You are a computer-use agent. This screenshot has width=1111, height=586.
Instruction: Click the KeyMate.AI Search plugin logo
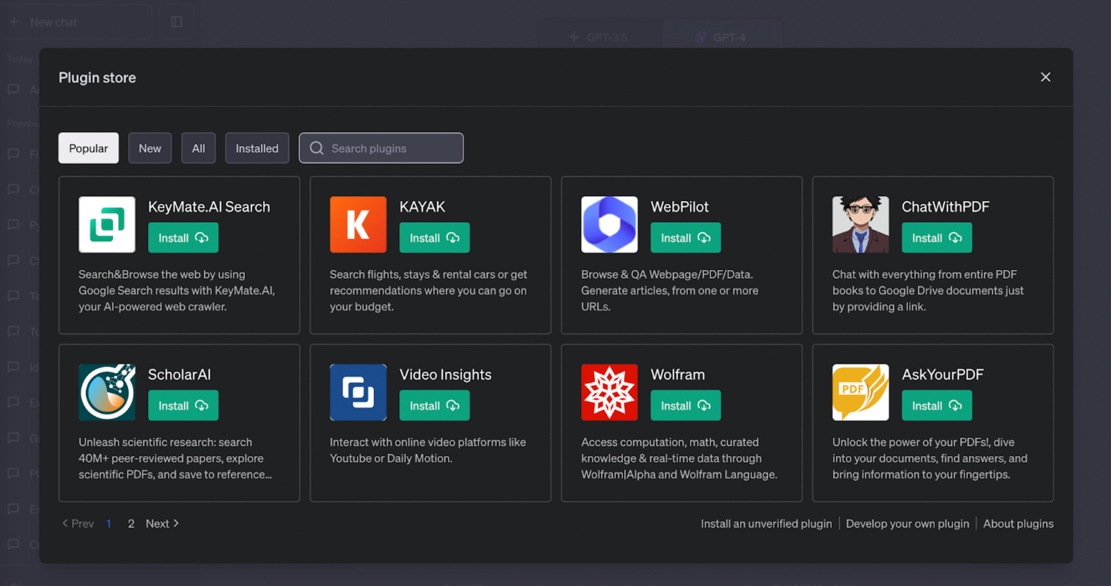pyautogui.click(x=107, y=224)
